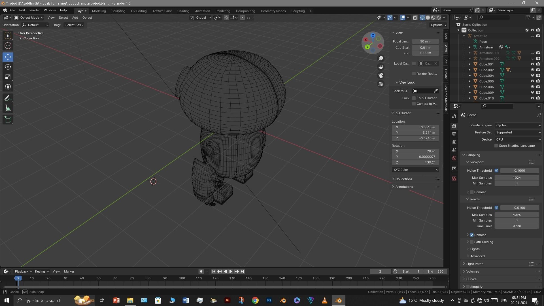Screen dimensions: 544x306
Task: Open the Object Mode dropdown
Action: (x=29, y=18)
